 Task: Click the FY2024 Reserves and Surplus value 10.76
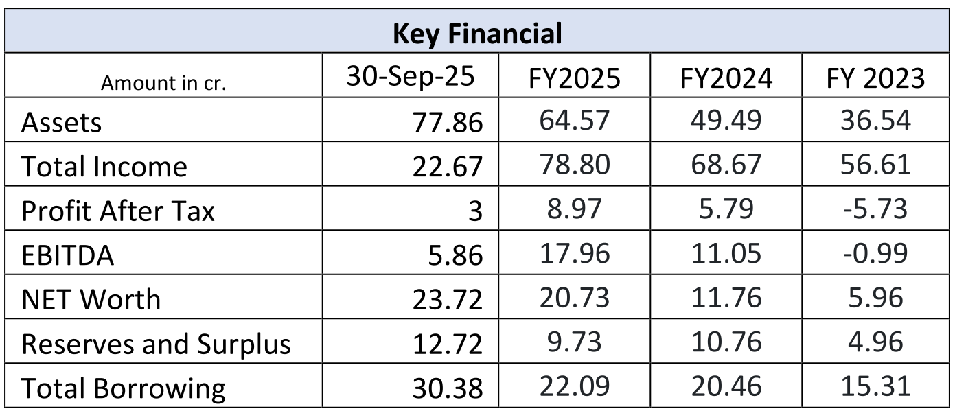tap(726, 342)
